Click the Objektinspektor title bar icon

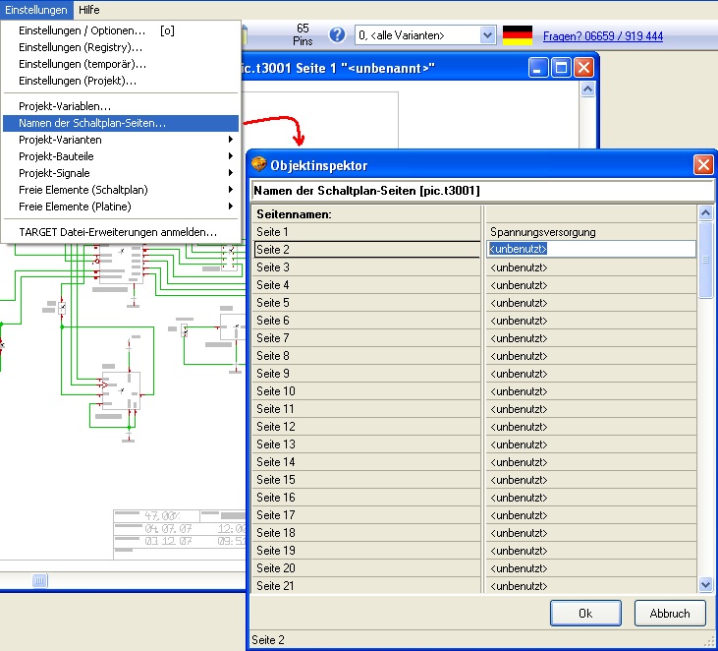(259, 164)
